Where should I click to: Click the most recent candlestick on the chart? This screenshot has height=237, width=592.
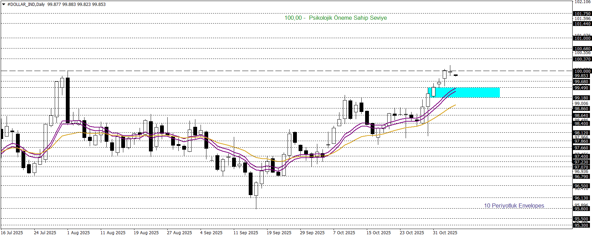tap(456, 75)
